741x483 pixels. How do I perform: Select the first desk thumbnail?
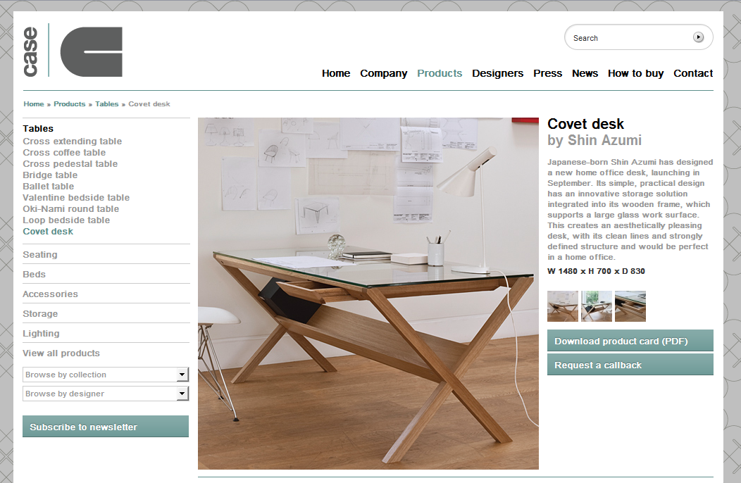point(562,306)
